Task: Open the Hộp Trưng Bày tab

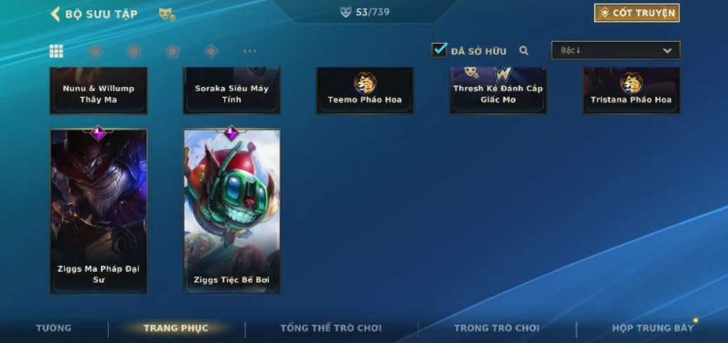Action: 653,328
